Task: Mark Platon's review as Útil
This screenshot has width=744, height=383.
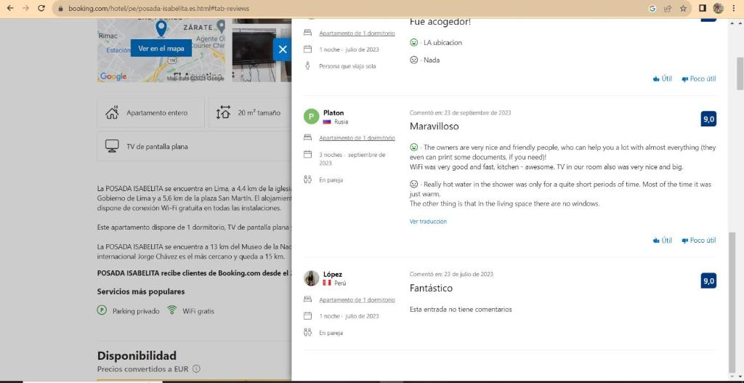Action: pos(662,240)
